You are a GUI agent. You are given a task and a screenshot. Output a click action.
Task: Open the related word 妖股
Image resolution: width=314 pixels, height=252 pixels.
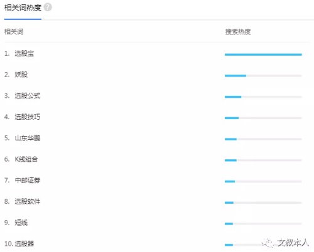click(x=21, y=75)
